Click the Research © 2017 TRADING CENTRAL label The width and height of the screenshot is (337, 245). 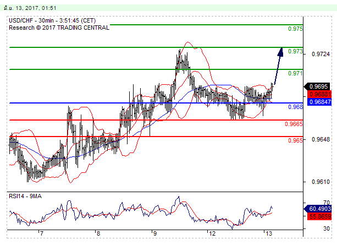coord(59,28)
